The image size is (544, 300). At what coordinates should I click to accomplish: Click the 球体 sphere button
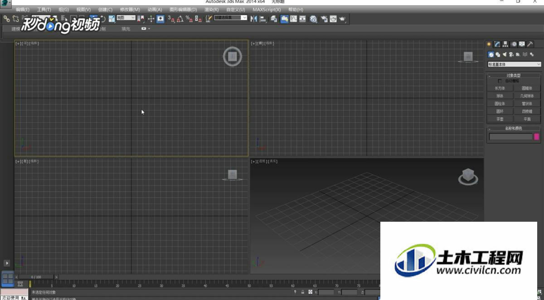pos(500,96)
